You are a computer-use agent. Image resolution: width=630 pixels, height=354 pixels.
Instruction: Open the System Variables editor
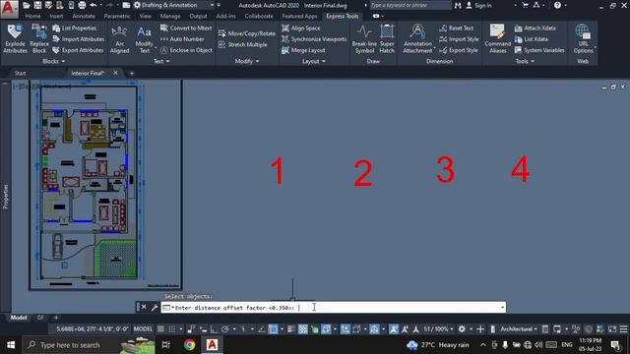(x=539, y=50)
